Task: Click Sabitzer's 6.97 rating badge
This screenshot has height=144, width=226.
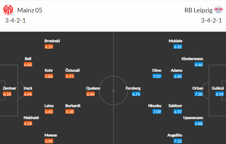Action: click(178, 111)
